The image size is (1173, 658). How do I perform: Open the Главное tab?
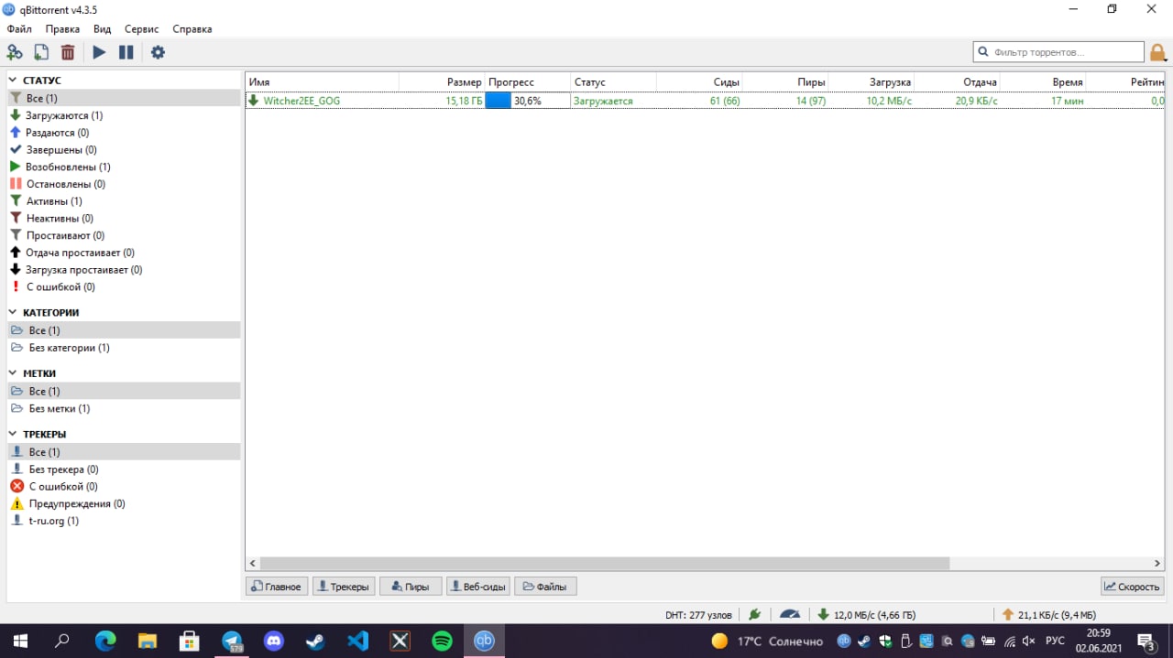(x=277, y=587)
